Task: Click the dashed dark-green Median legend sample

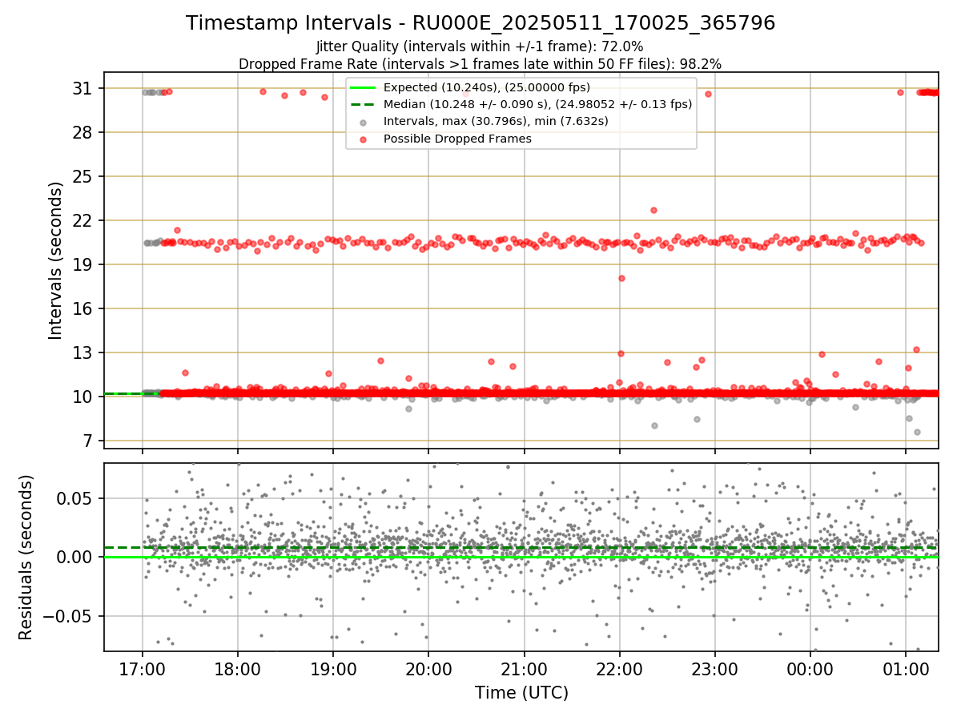Action: 363,104
